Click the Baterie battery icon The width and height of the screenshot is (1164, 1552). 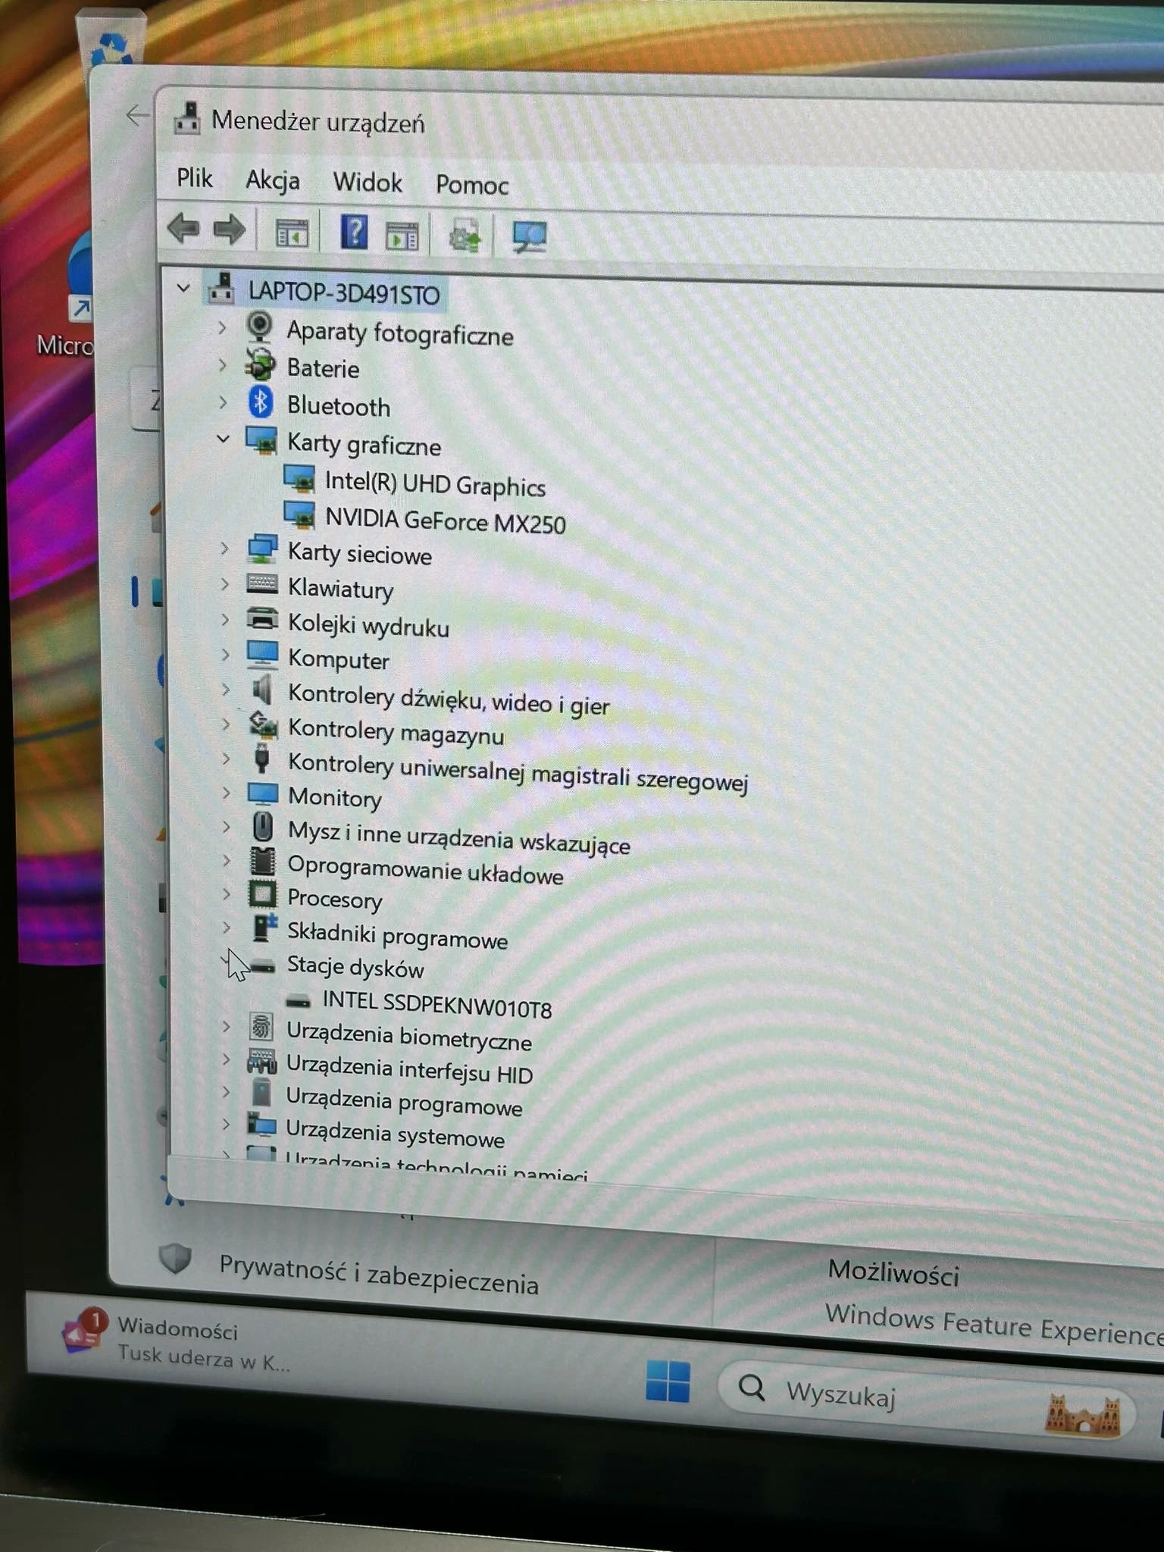pyautogui.click(x=260, y=365)
